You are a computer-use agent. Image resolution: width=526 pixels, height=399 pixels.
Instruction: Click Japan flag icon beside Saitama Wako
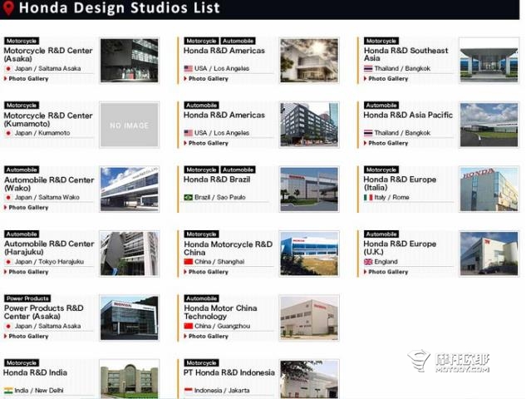(8, 197)
